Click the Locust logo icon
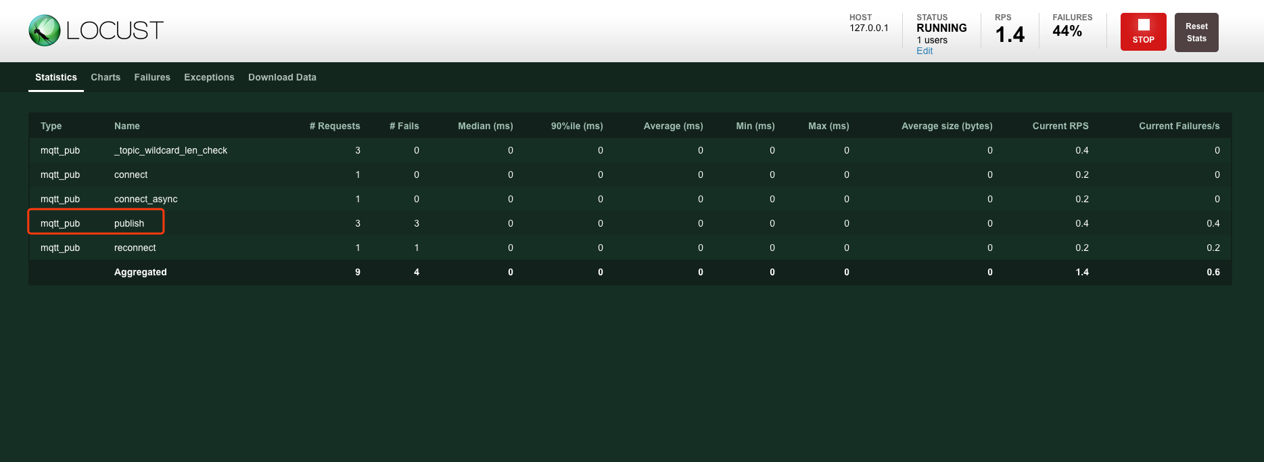This screenshot has width=1264, height=462. click(45, 30)
